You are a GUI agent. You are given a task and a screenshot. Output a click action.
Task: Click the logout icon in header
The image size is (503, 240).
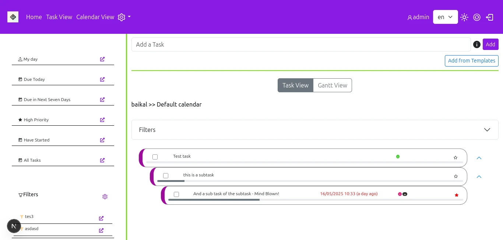pos(490,17)
